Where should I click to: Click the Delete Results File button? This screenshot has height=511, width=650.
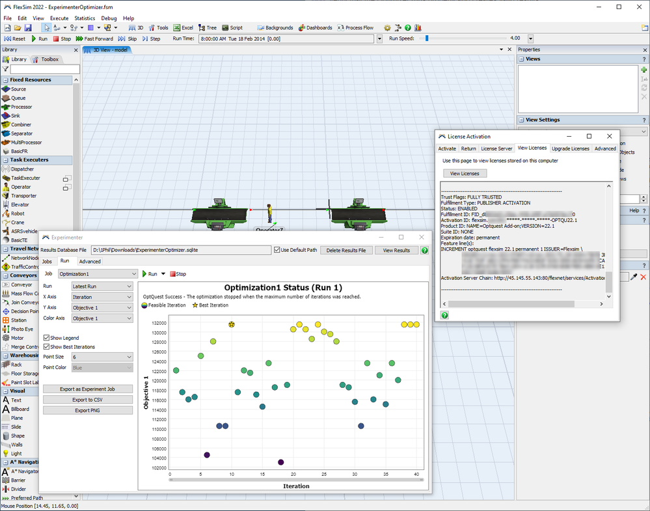coord(346,250)
